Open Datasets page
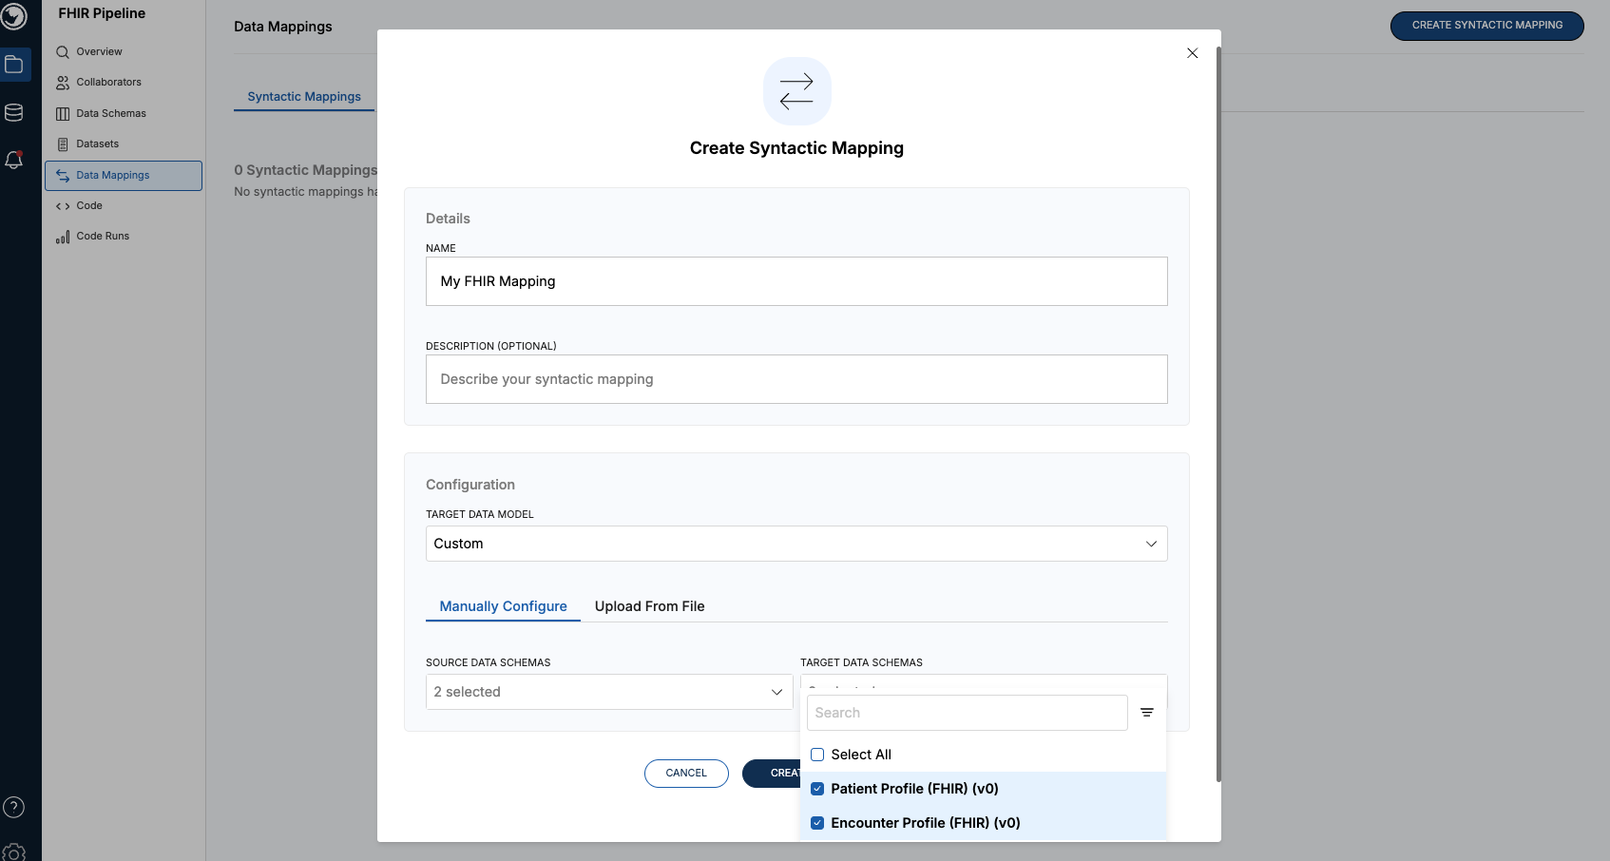Image resolution: width=1610 pixels, height=861 pixels. click(98, 144)
